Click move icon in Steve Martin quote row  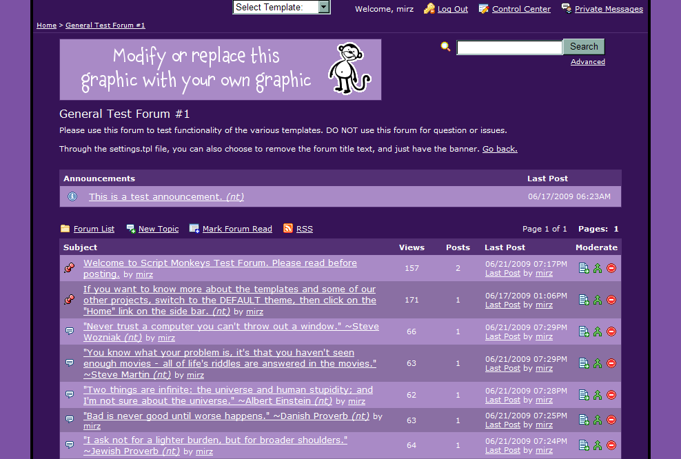[x=584, y=363]
